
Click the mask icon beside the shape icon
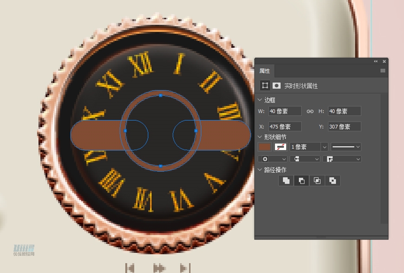tap(276, 85)
